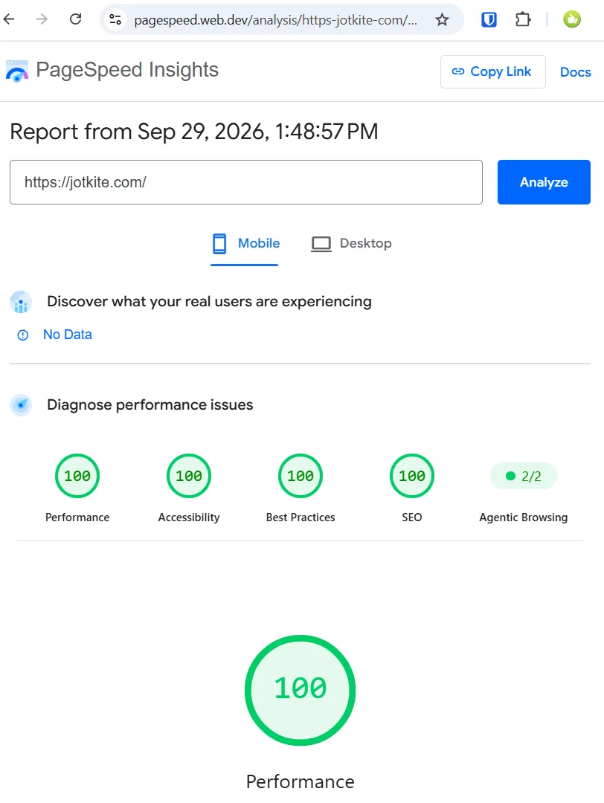Click the address bar URL text
Screen dimensions: 604x803
(276, 20)
